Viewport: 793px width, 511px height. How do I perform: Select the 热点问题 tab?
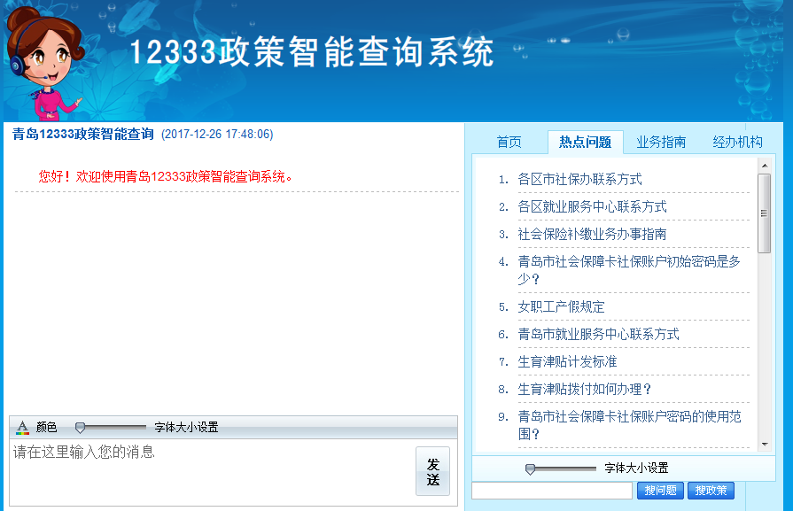585,143
